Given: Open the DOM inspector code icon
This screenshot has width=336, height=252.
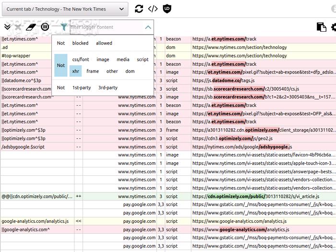Looking at the screenshot, I should click(153, 9).
